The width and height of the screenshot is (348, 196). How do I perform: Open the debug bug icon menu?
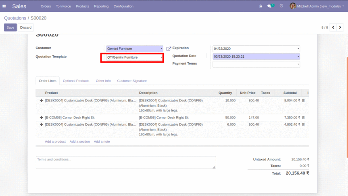click(260, 6)
